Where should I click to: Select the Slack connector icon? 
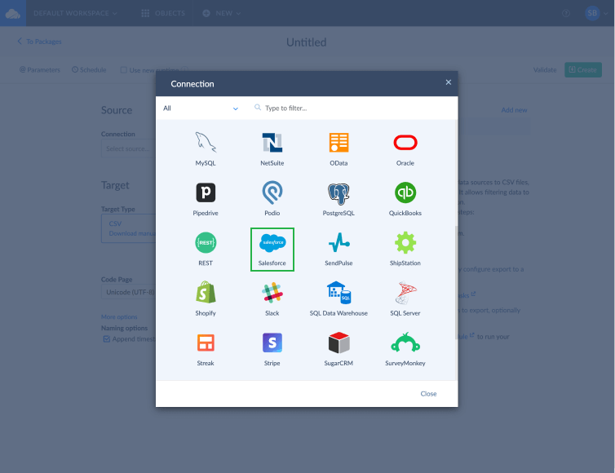click(x=272, y=293)
